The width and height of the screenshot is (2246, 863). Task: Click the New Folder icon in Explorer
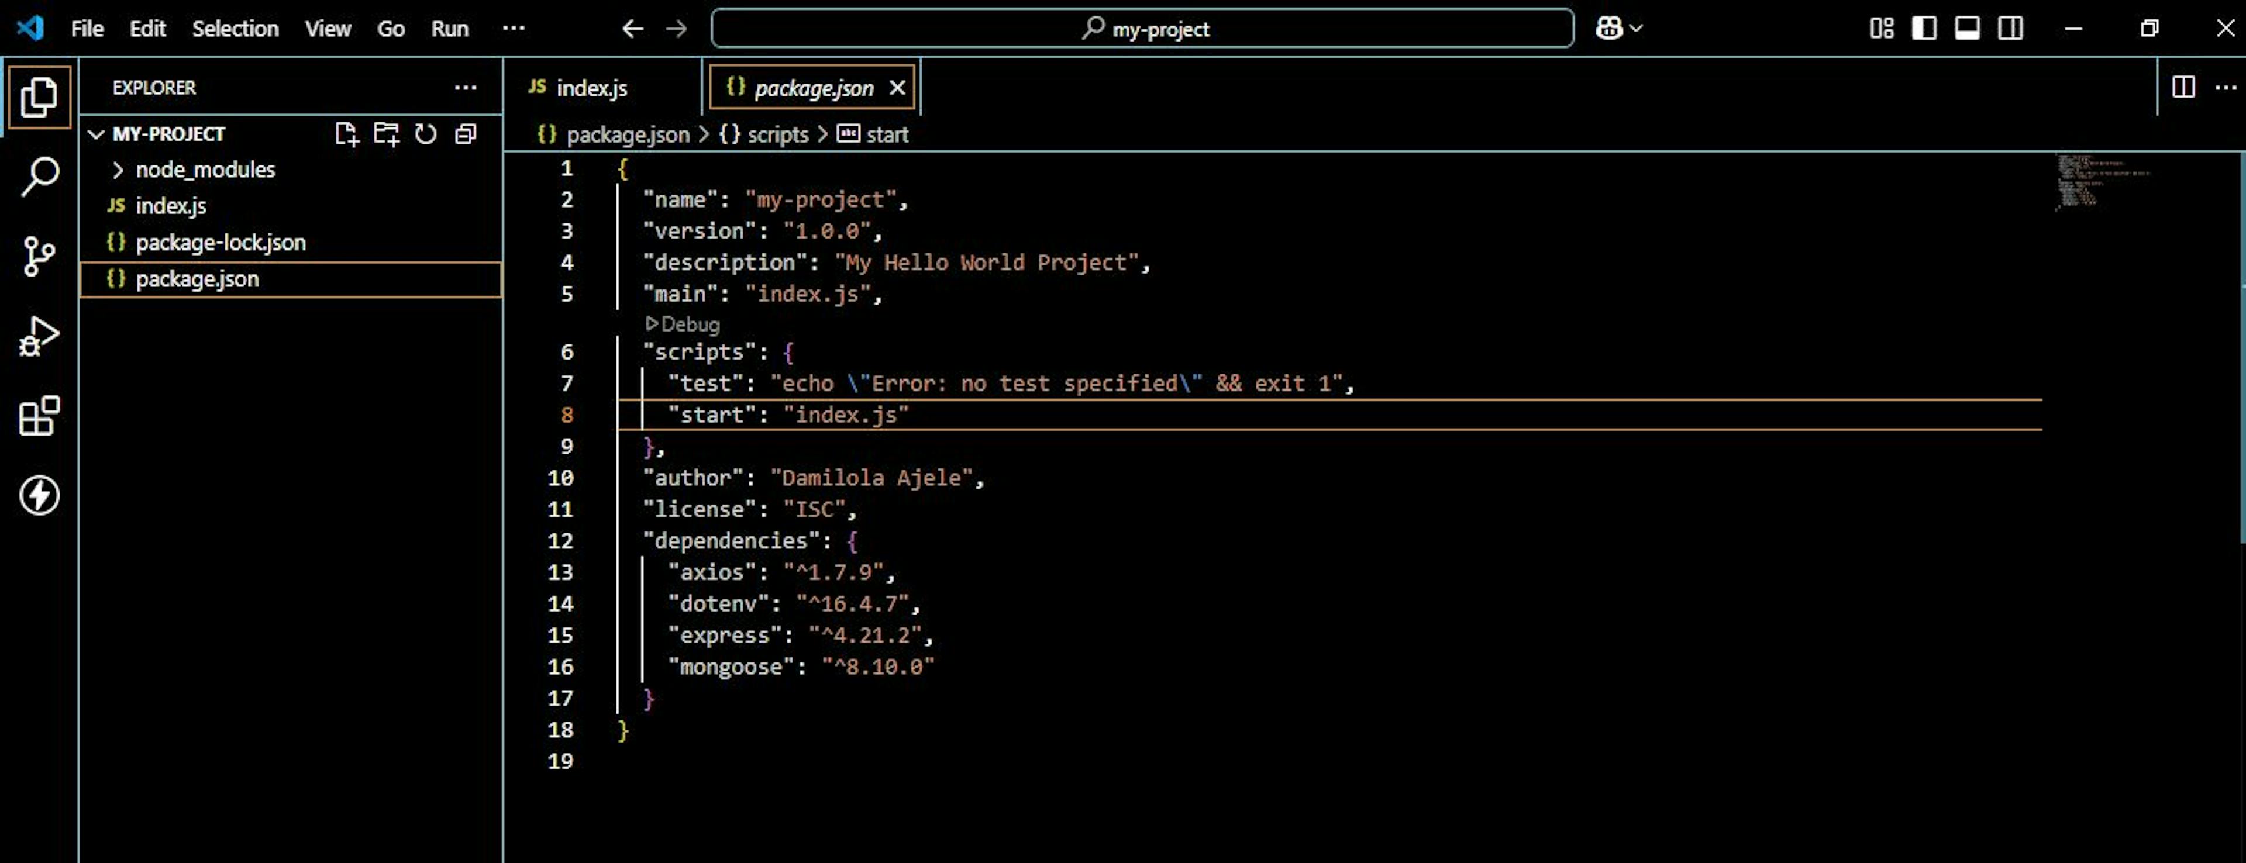[386, 134]
